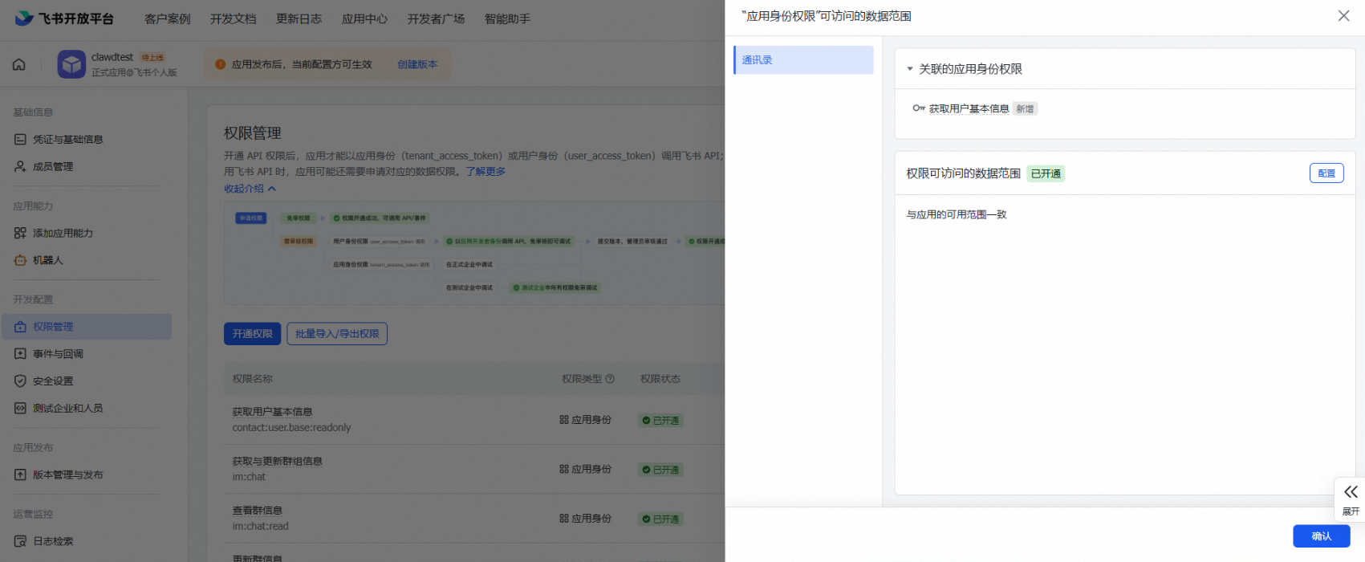Click the 凭证与基础信息 sidebar icon

pos(20,140)
